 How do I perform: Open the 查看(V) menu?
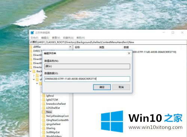point(56,38)
